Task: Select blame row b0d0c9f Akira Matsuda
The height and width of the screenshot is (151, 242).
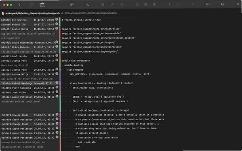Action: [29, 47]
